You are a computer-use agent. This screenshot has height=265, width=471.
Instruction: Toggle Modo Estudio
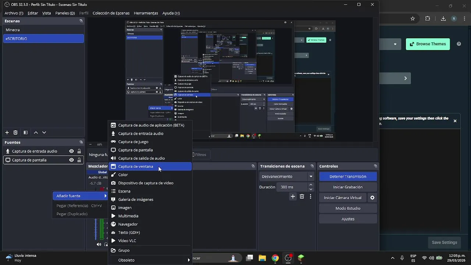pos(348,208)
